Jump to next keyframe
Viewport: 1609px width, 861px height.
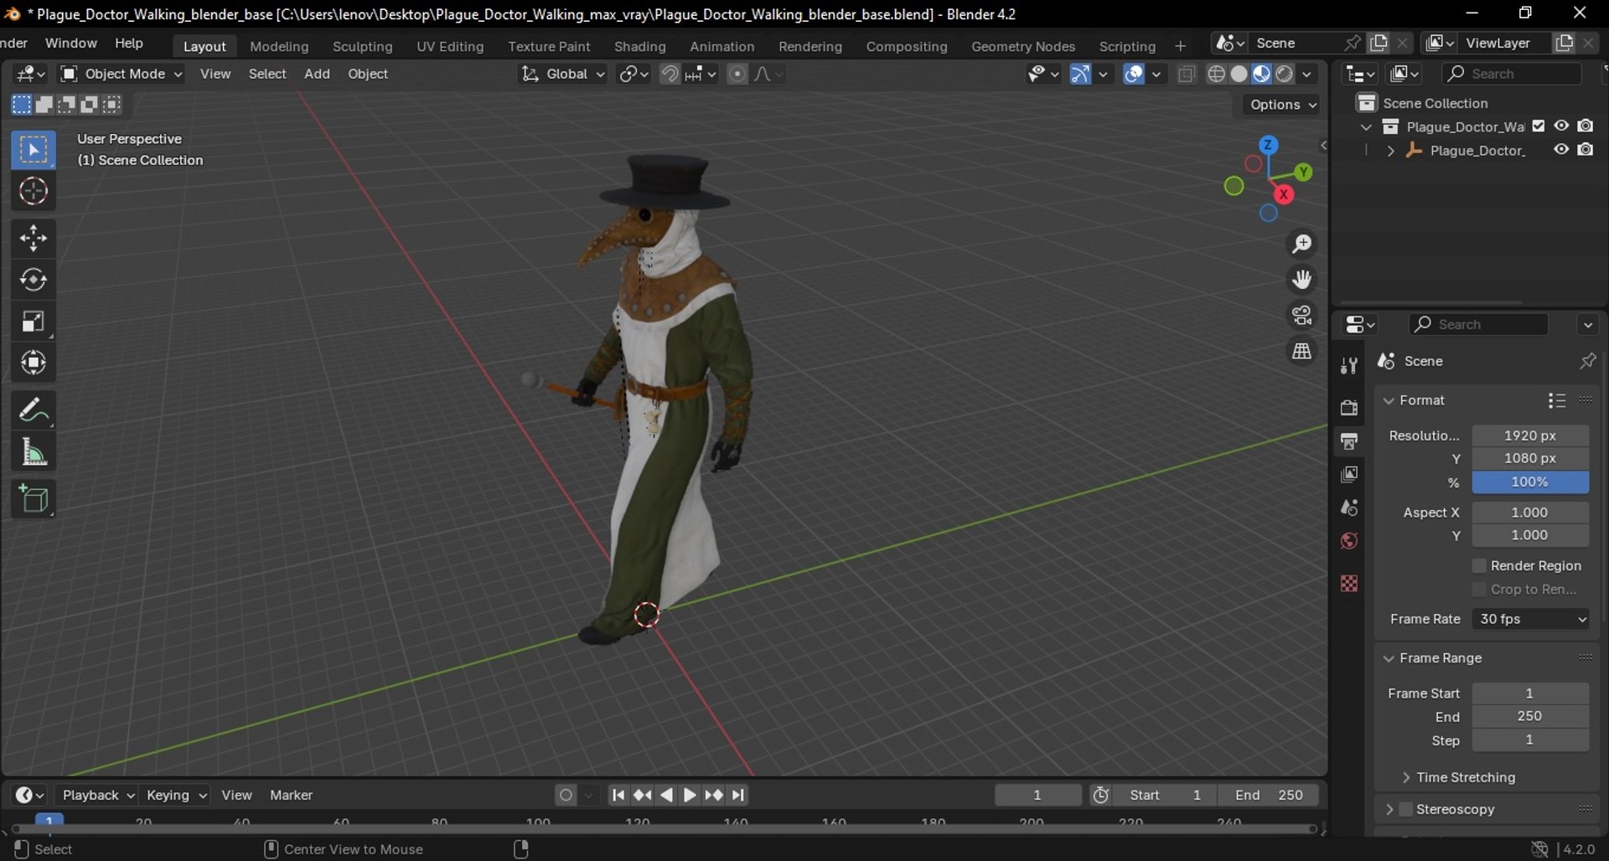714,795
